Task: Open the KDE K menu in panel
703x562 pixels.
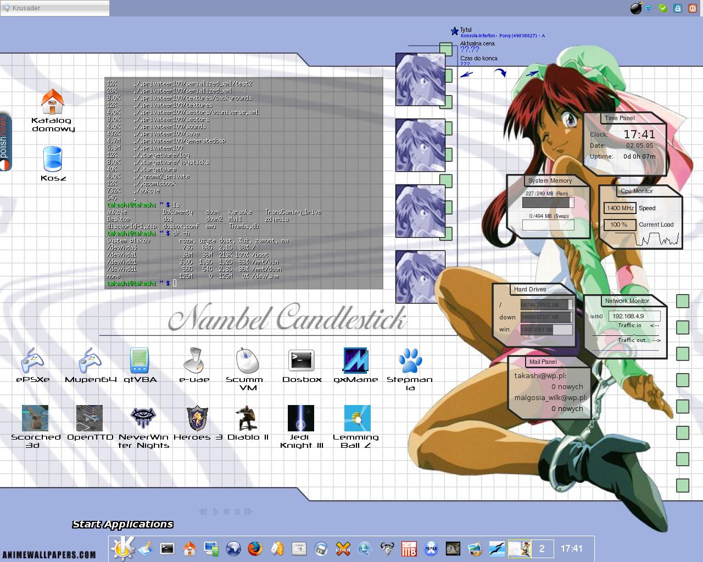Action: 122,548
